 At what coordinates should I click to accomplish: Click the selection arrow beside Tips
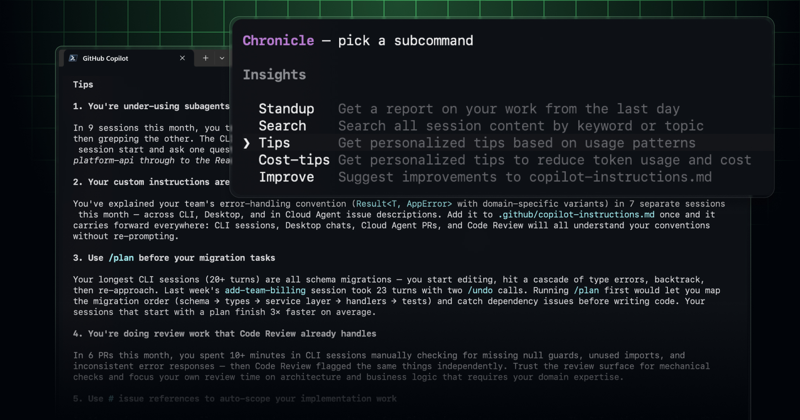(247, 143)
